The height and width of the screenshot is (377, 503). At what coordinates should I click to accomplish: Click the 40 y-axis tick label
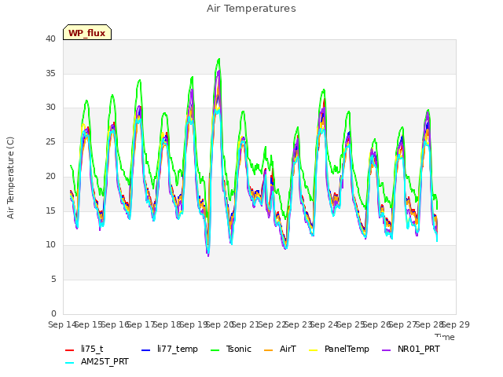(x=50, y=39)
